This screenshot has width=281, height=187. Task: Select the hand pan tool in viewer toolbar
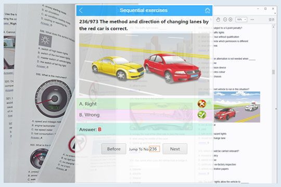pyautogui.click(x=218, y=20)
